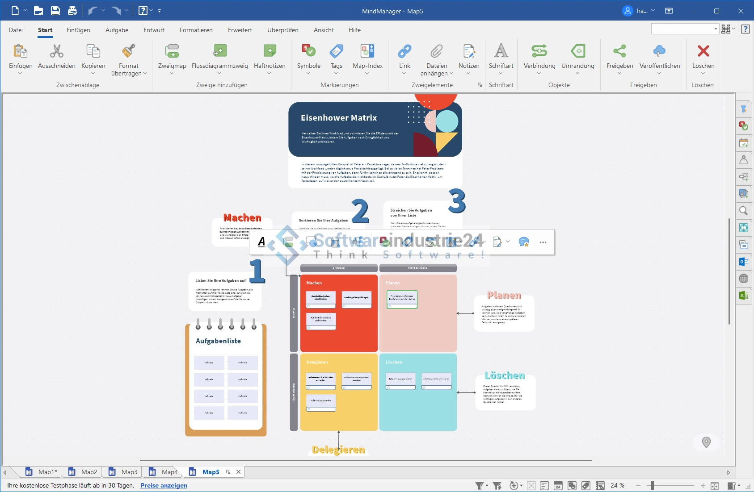Expand the Dateien anhängen dropdown
The image size is (754, 492).
pyautogui.click(x=451, y=74)
